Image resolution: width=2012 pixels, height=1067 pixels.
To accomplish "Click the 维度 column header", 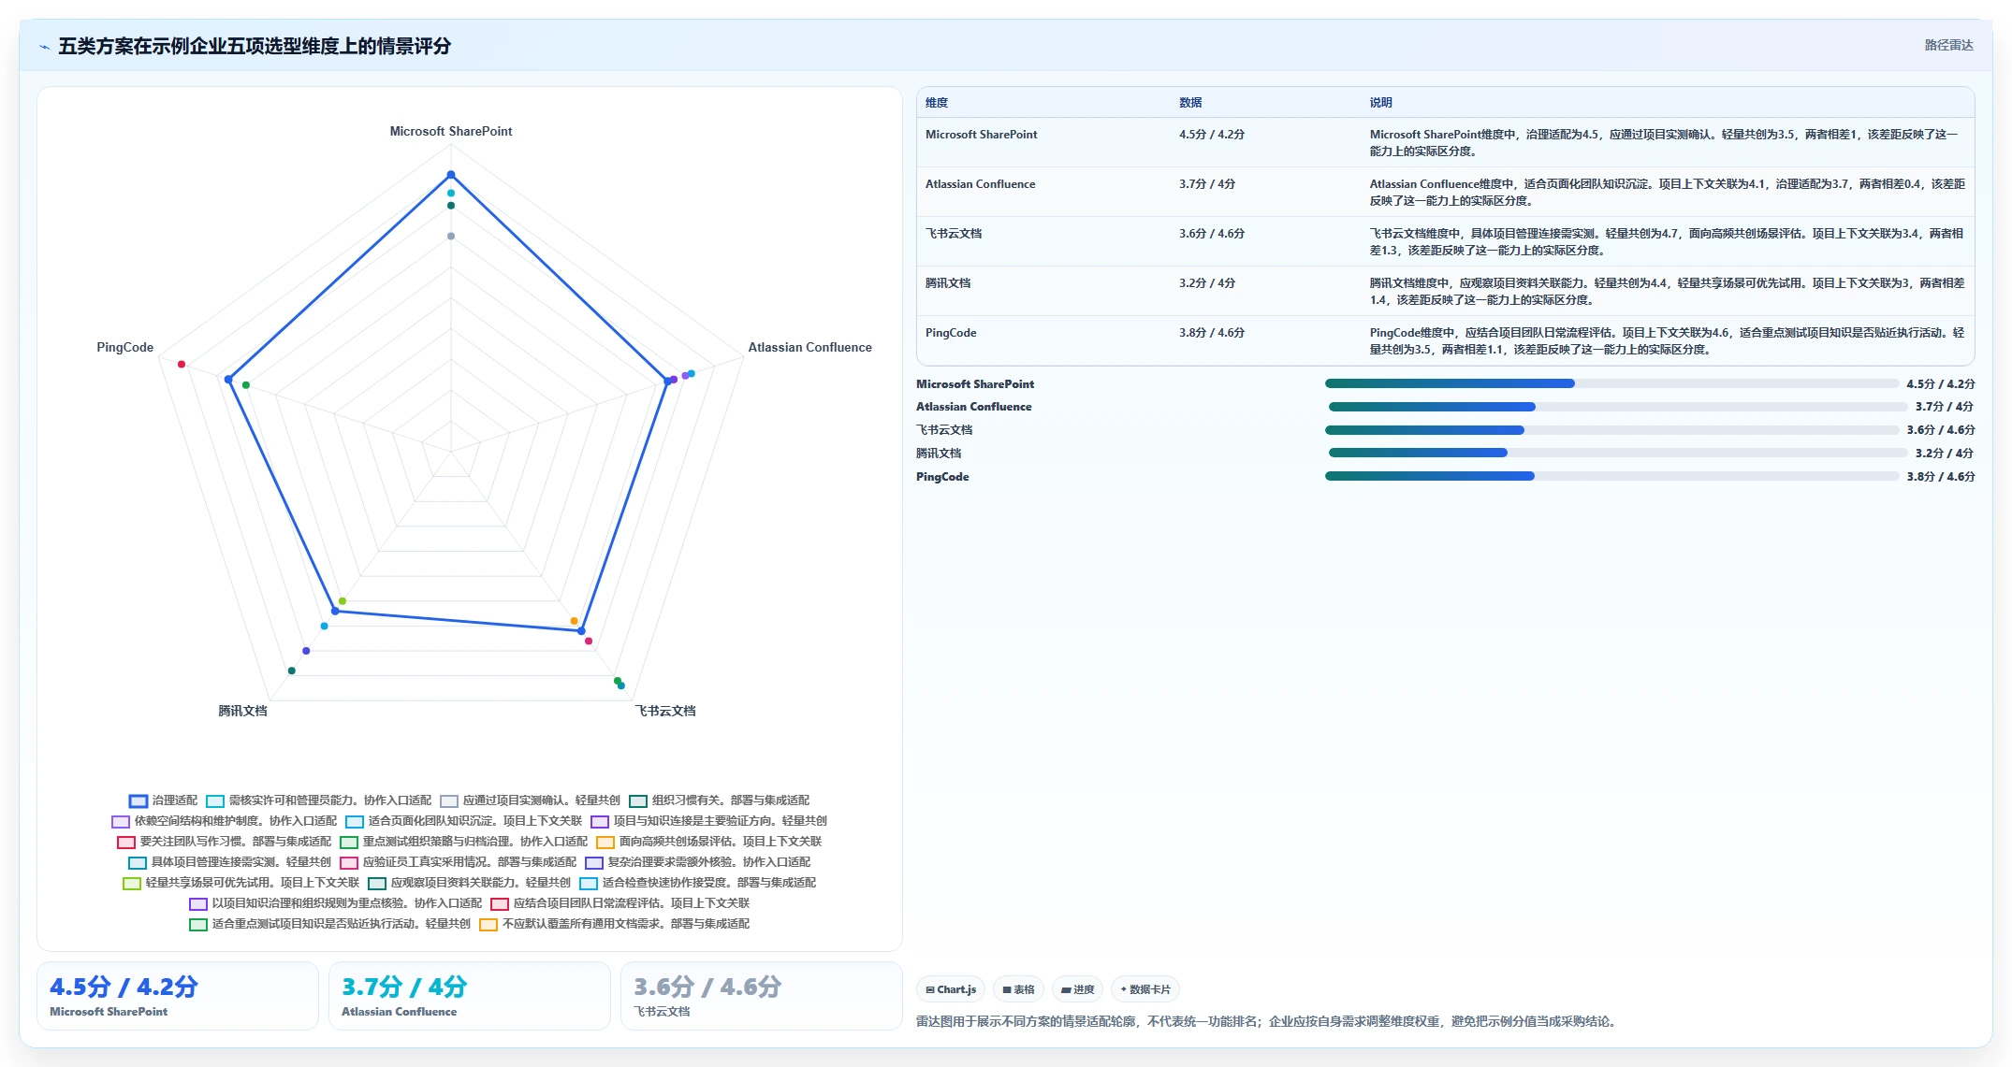I will [937, 103].
